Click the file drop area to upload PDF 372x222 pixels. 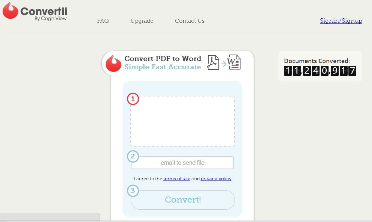point(182,121)
